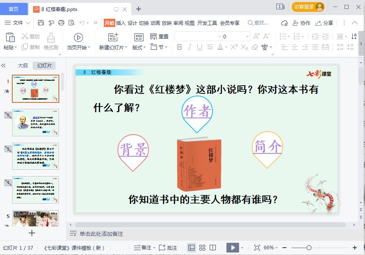This screenshot has height=255, width=365.
Task: Click Fit to Window icon beside 66%
Action: (x=257, y=248)
